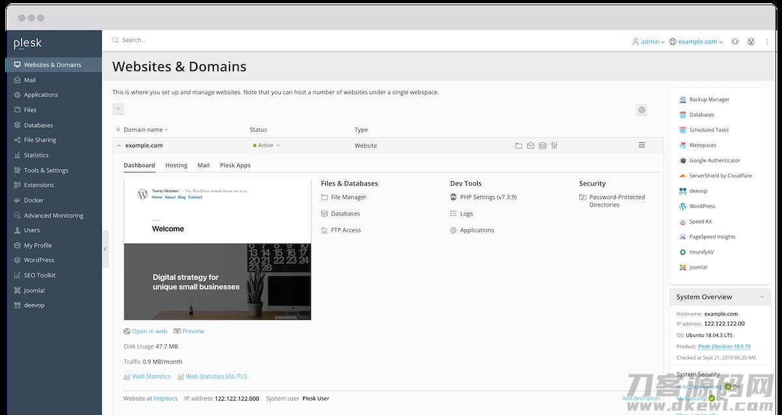
Task: Click the Plesk logo
Action: point(27,44)
